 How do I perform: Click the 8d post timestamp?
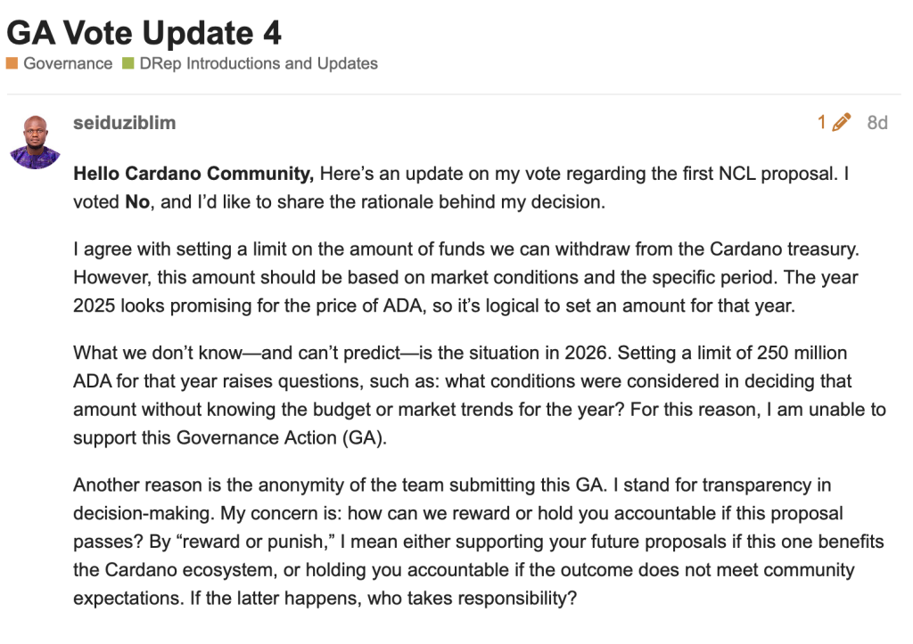(x=877, y=123)
